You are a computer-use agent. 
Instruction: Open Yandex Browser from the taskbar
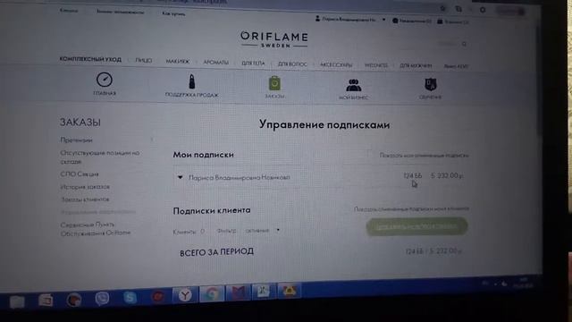185,294
